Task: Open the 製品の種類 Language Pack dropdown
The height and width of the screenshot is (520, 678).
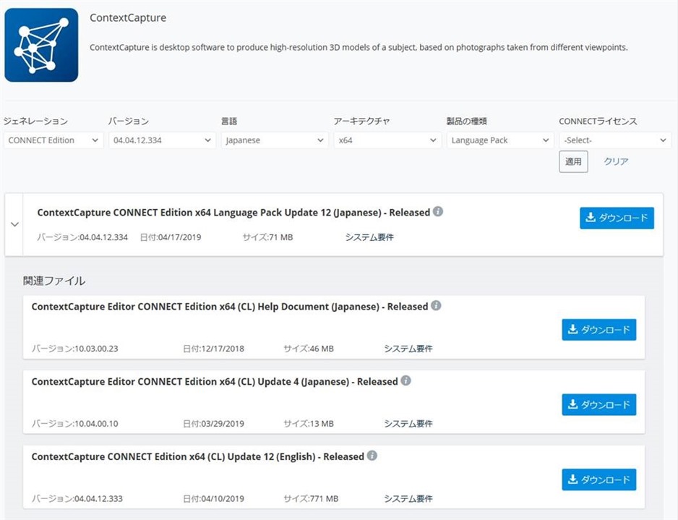Action: point(499,140)
